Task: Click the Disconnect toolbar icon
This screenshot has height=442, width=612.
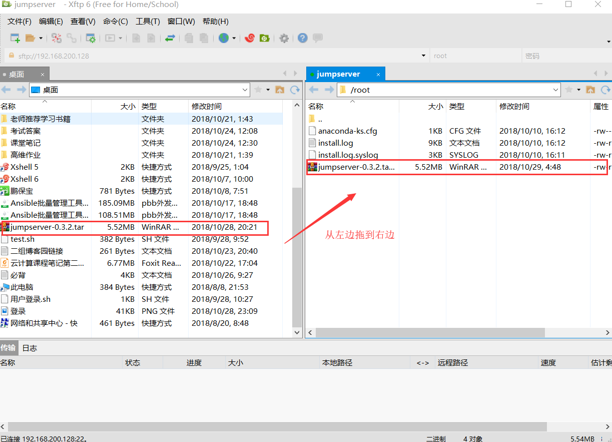Action: point(57,38)
